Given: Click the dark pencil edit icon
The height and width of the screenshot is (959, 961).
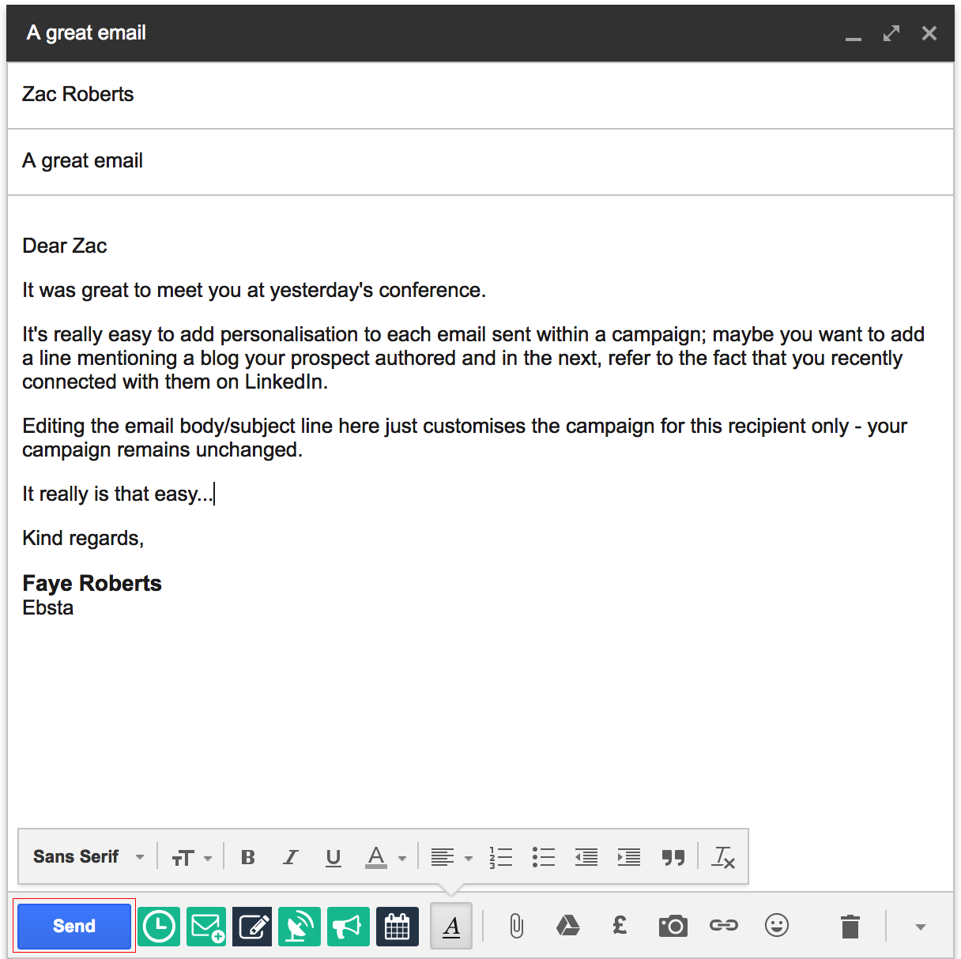Looking at the screenshot, I should [253, 927].
